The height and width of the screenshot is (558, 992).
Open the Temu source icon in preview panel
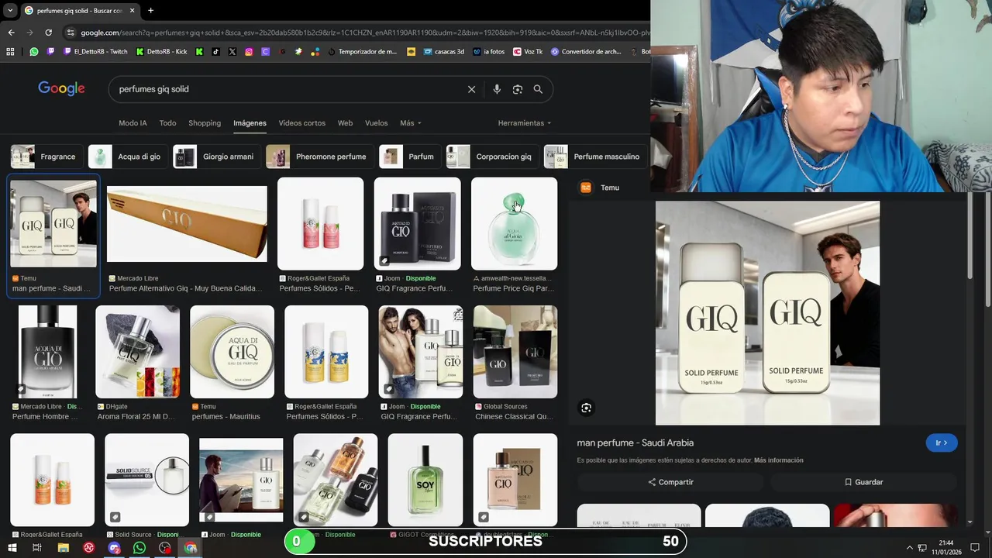[586, 188]
